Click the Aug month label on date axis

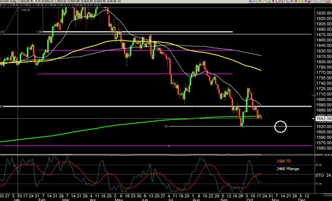(196, 200)
